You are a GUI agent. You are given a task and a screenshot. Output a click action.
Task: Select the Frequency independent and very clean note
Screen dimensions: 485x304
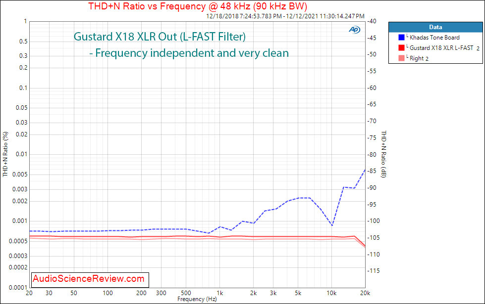pyautogui.click(x=189, y=53)
